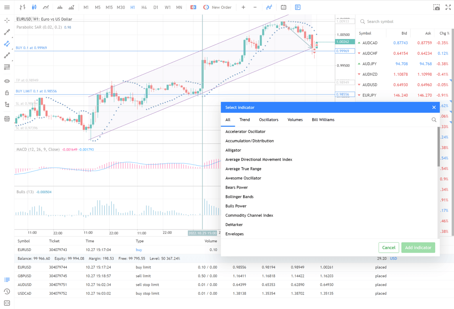The height and width of the screenshot is (309, 454).
Task: Click the New Order button
Action: [218, 7]
